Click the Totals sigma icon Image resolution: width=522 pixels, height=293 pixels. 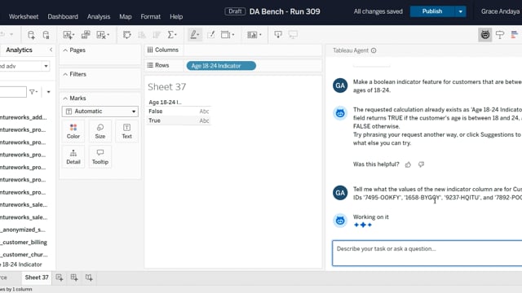tap(170, 35)
